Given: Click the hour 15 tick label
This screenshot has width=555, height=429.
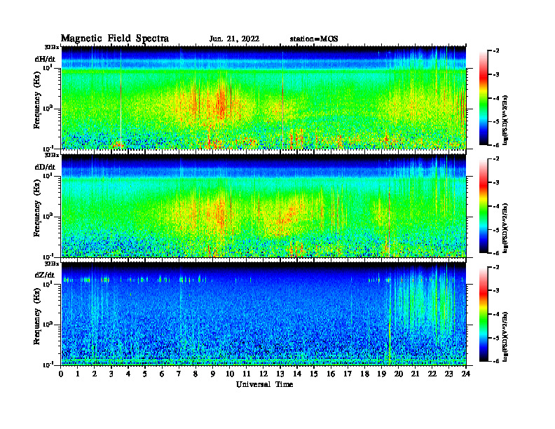Looking at the screenshot, I should [x=314, y=374].
